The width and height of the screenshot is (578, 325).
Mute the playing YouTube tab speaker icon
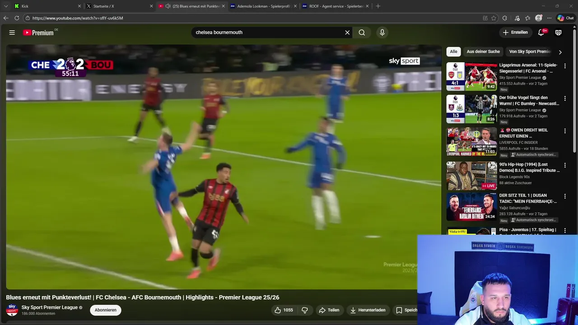(168, 6)
